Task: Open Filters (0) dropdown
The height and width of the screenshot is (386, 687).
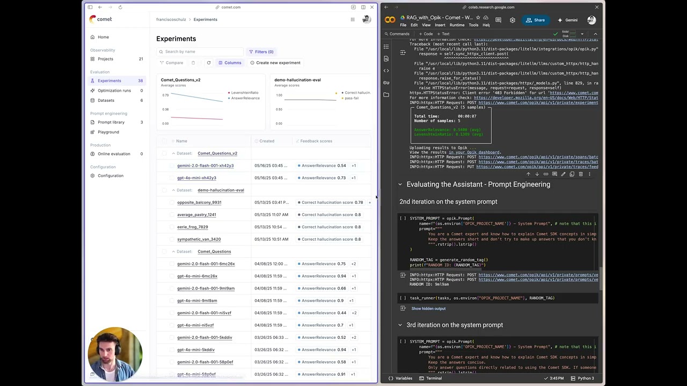Action: [x=261, y=51]
